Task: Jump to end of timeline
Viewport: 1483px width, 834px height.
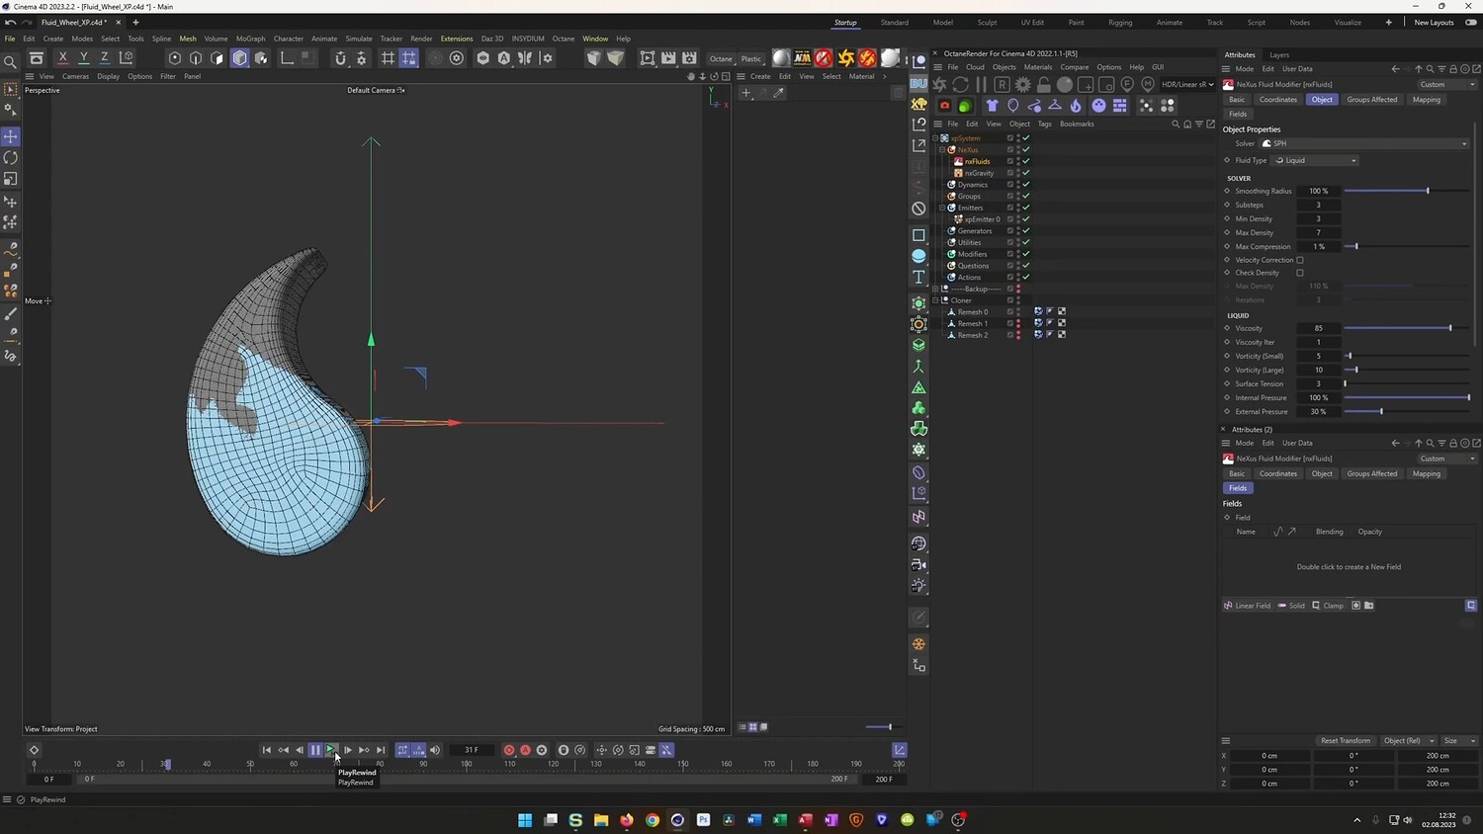Action: tap(381, 750)
